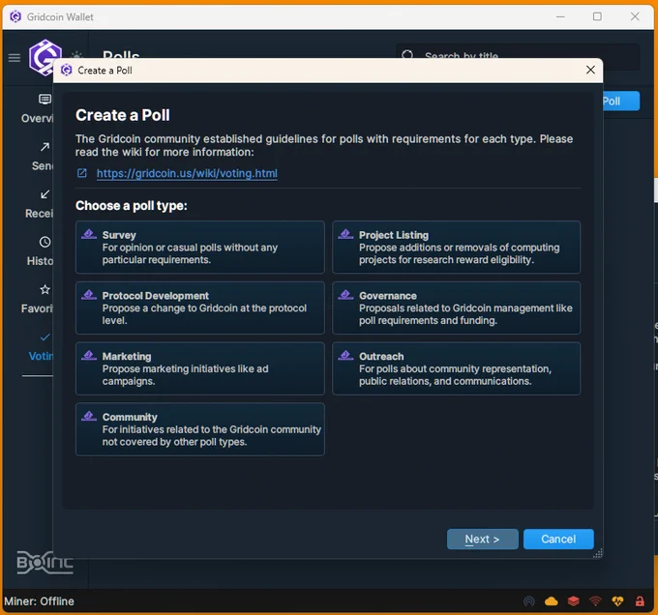The width and height of the screenshot is (658, 615).
Task: Select the Voting sidebar item
Action: coord(41,347)
